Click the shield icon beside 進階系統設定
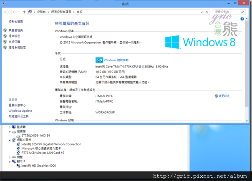This screenshot has width=252, height=181. tap(5, 48)
